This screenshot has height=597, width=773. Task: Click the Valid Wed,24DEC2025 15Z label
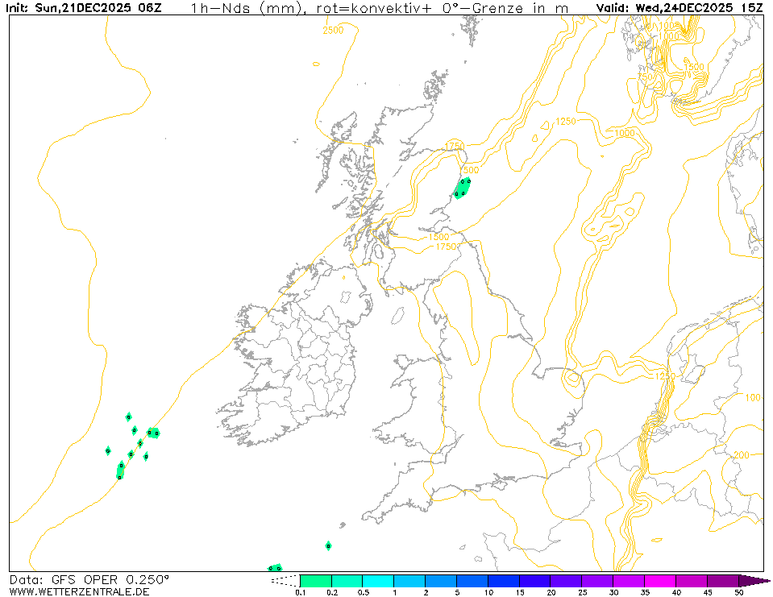[679, 8]
